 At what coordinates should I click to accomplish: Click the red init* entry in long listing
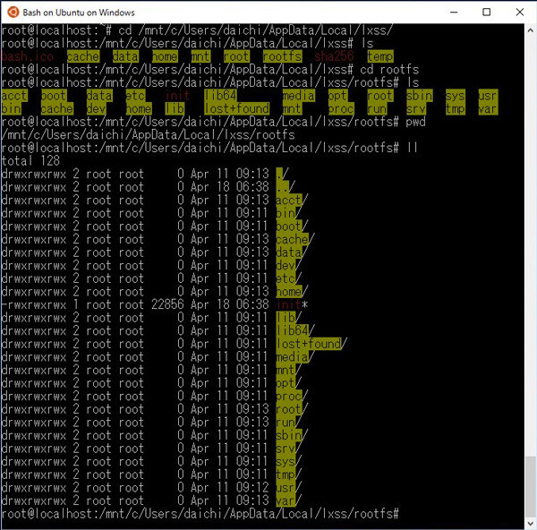[x=289, y=304]
